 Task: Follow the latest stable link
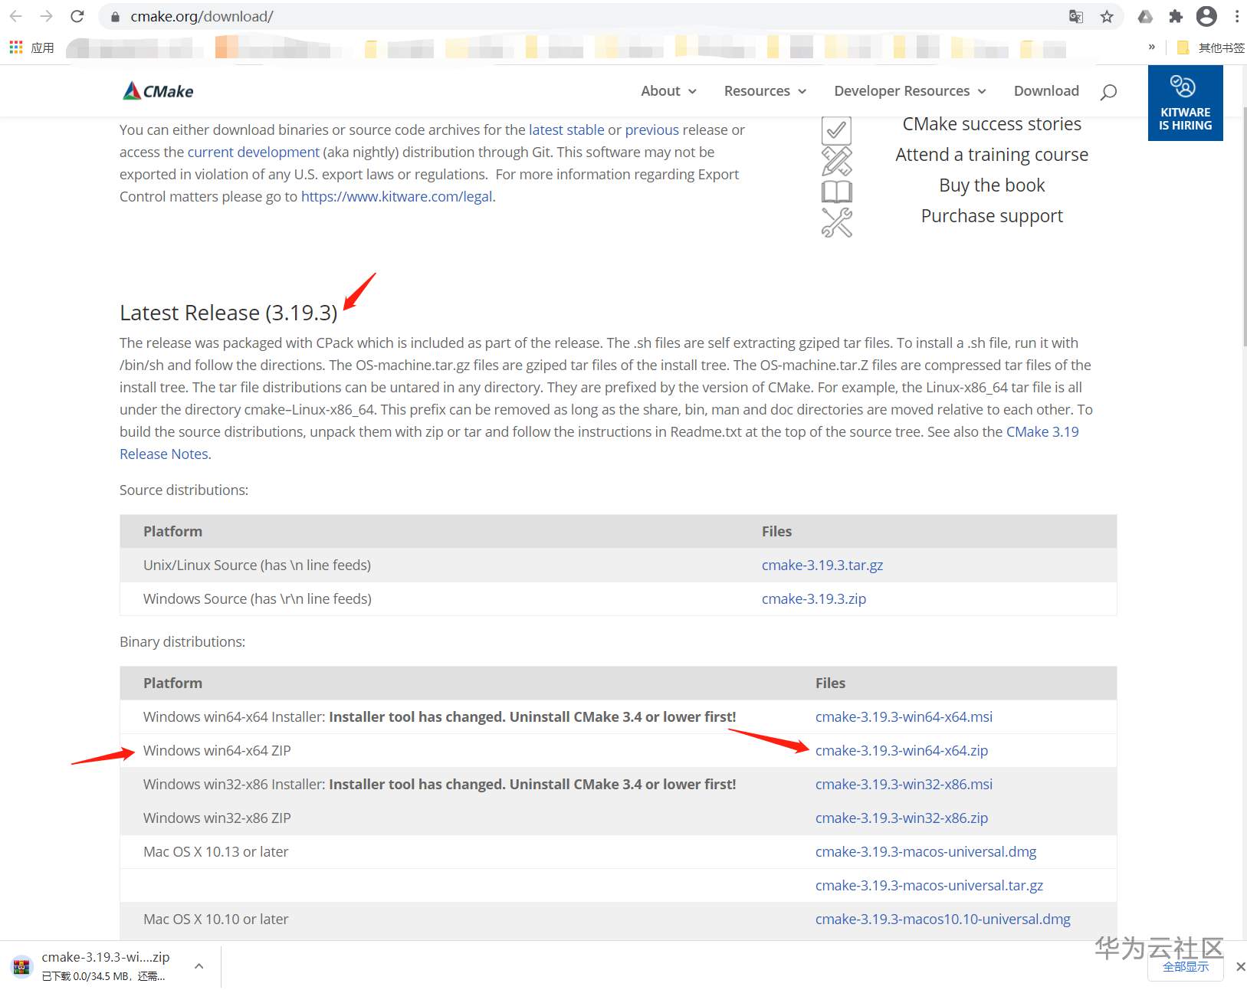566,130
